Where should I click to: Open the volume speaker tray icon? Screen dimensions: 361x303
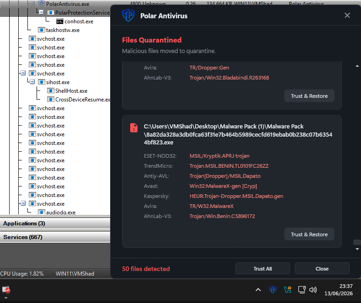(x=313, y=290)
